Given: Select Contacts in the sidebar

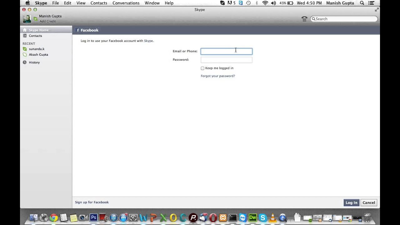Looking at the screenshot, I should point(46,36).
